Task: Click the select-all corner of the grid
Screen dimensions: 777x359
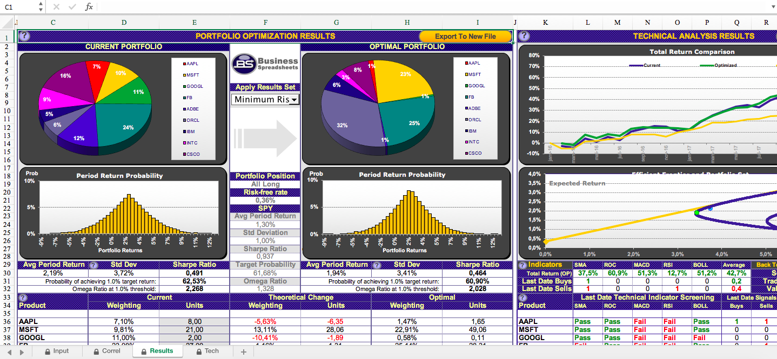Action: pyautogui.click(x=8, y=23)
